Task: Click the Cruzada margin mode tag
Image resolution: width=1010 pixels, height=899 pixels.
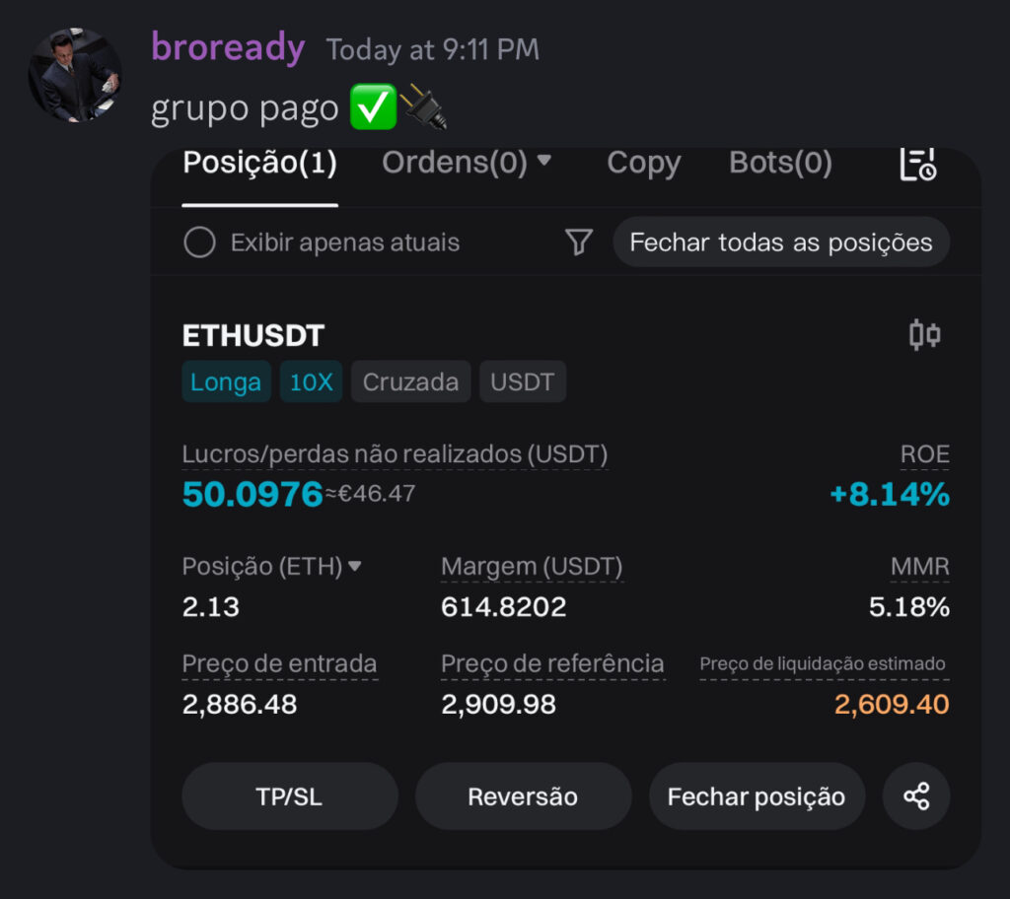Action: click(x=410, y=382)
